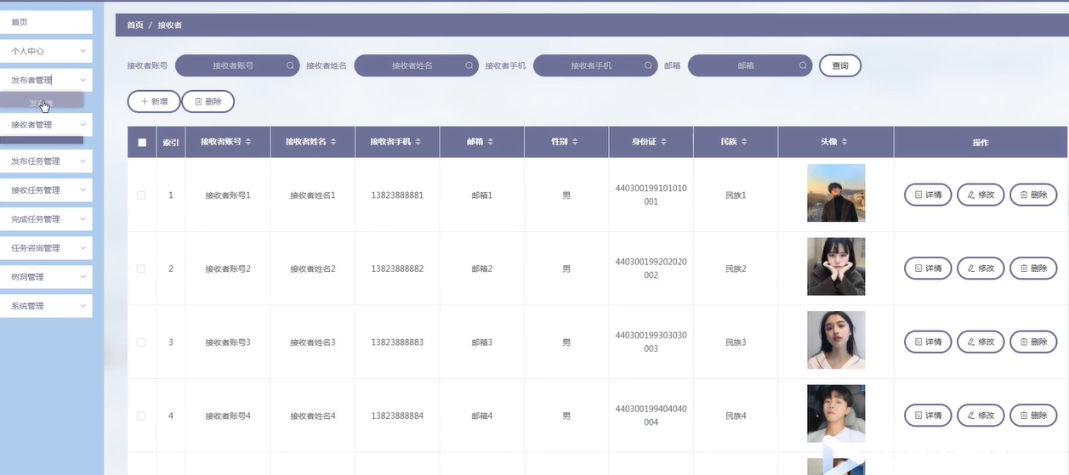Click 新增 button to add receiver
This screenshot has height=475, width=1069.
[154, 102]
